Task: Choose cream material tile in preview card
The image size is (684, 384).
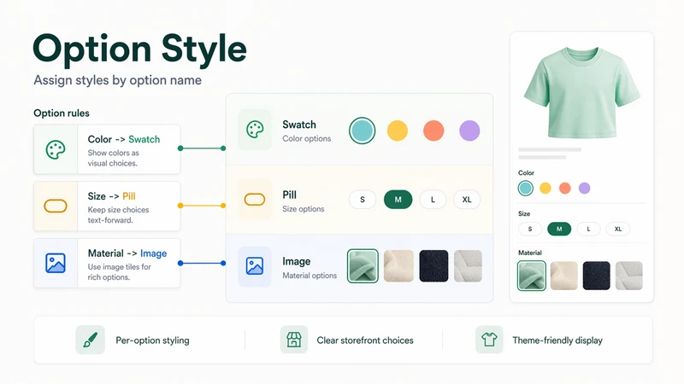Action: pos(564,276)
